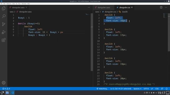This screenshot has height=95, width=170.
Task: Click the Split Editor Right icon
Action: click(161, 7)
